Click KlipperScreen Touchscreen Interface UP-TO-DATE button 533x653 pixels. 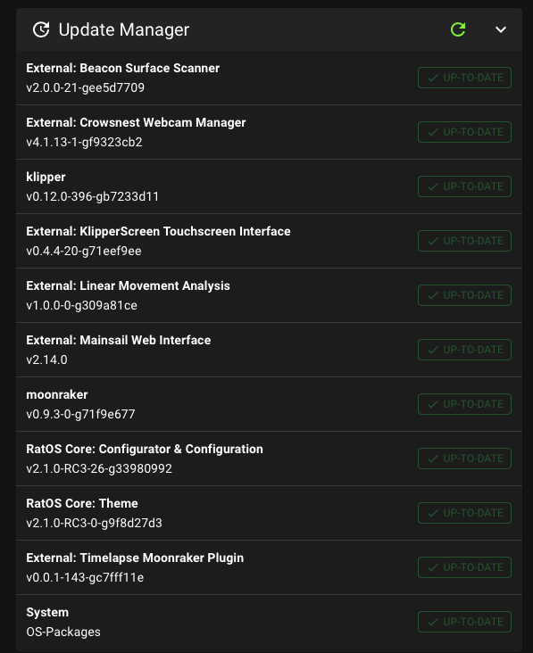coord(464,241)
